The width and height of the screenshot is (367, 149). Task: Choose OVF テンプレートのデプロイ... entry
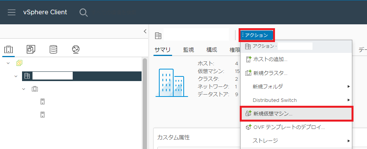296,127
